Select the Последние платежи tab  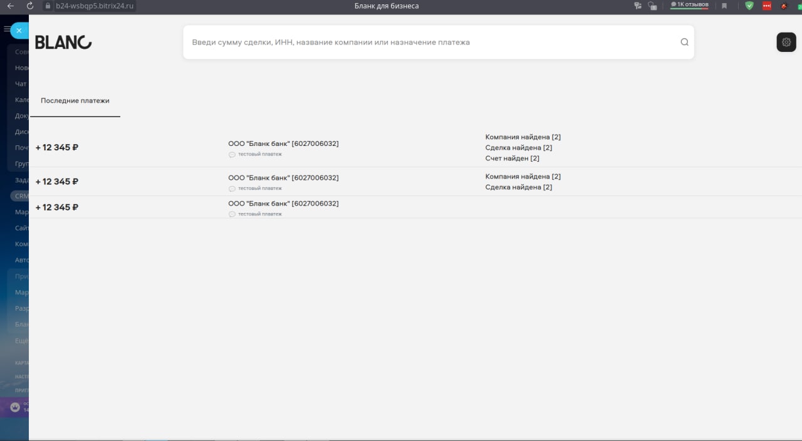point(75,100)
